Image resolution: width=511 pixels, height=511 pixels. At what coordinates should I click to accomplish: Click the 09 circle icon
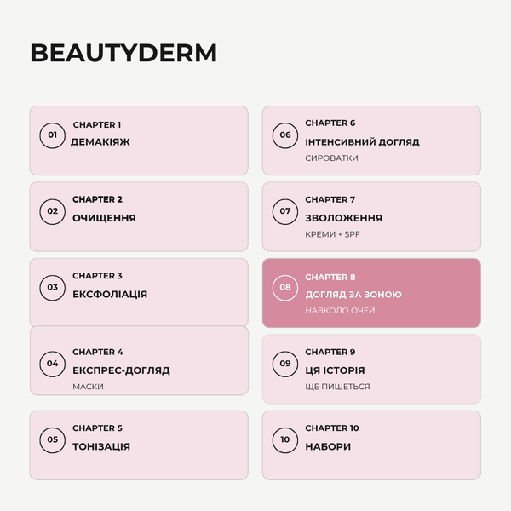284,364
